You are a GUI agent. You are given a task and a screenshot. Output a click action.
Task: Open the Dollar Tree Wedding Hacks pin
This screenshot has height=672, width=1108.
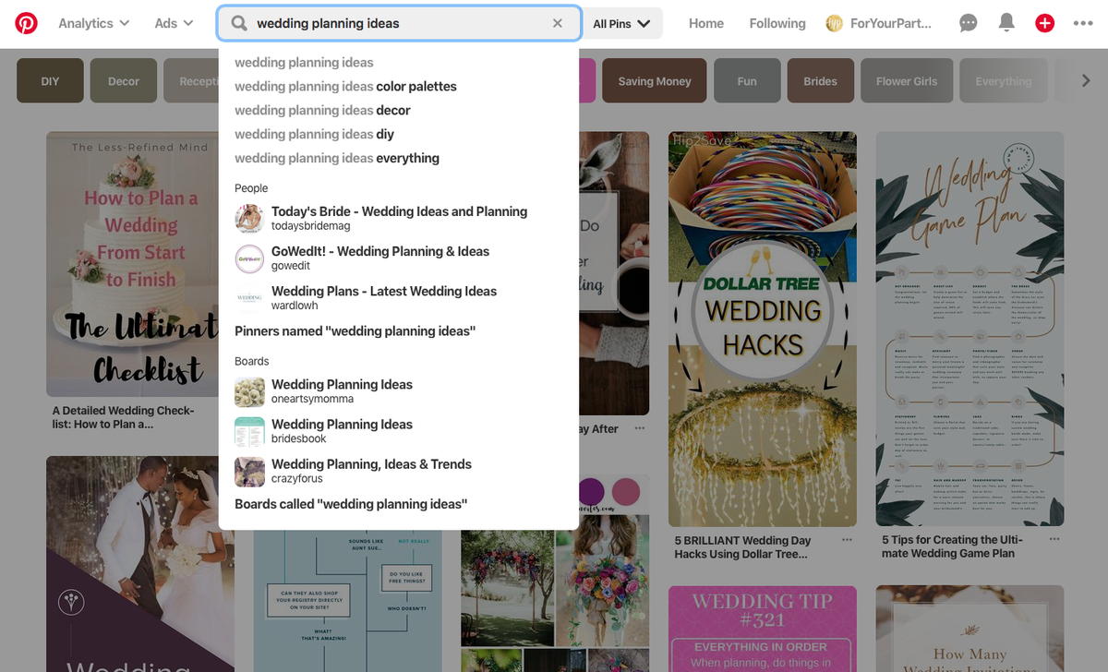[762, 328]
